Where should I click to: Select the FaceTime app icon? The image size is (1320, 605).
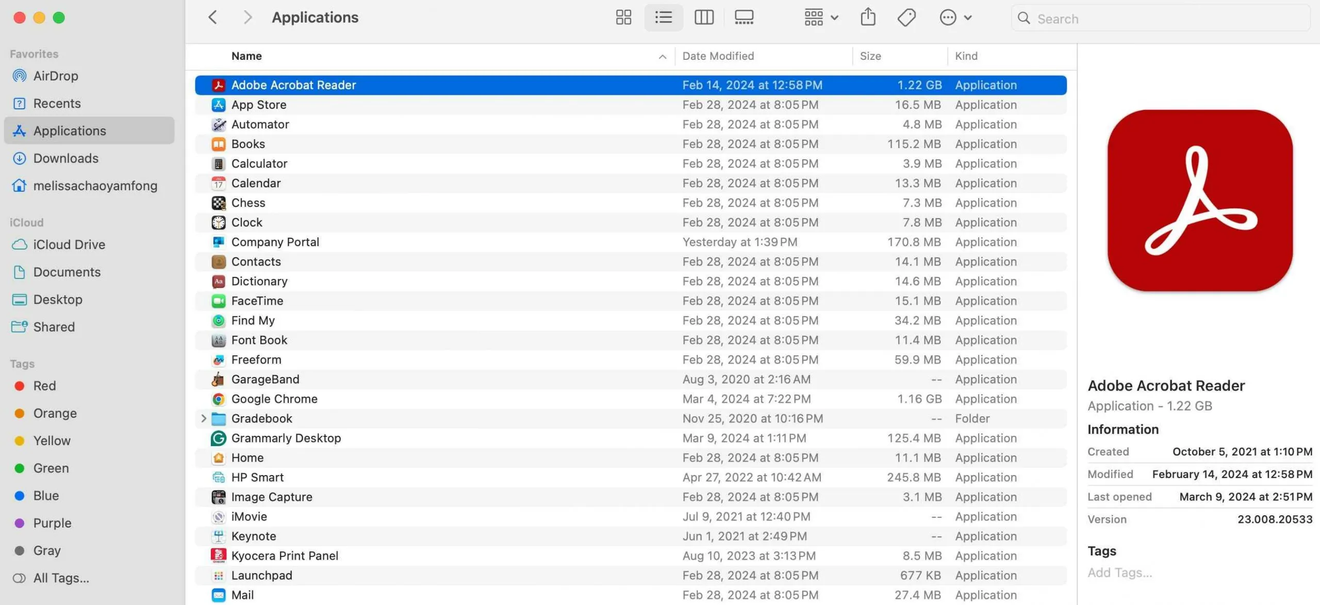click(218, 301)
